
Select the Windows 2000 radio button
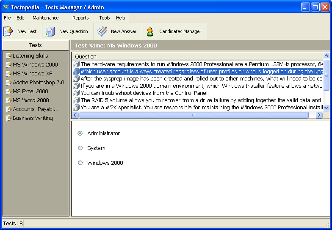click(80, 163)
